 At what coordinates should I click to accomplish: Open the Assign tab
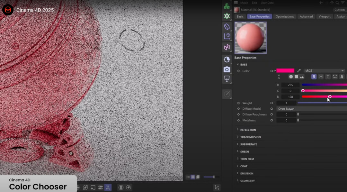pos(341,16)
